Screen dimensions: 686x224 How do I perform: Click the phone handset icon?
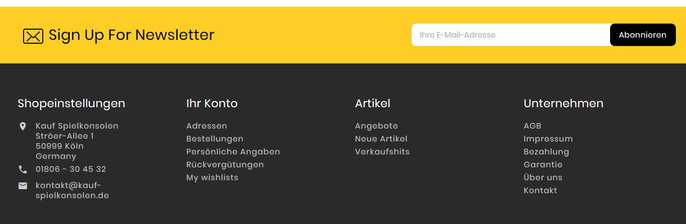pyautogui.click(x=22, y=170)
